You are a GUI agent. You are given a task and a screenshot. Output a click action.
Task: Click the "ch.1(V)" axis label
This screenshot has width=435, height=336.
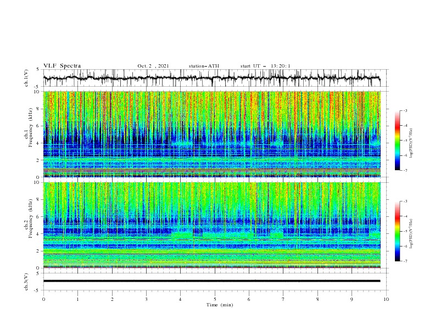26,78
